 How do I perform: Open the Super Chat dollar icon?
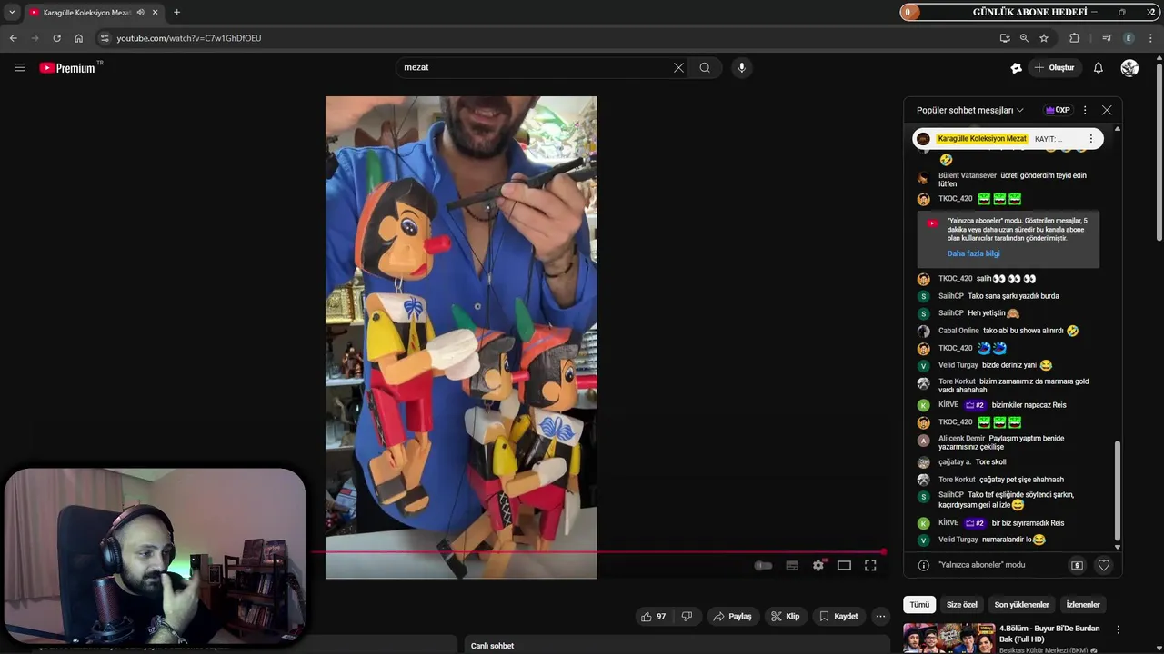1077,565
